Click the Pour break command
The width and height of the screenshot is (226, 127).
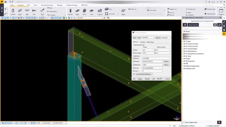151,10
